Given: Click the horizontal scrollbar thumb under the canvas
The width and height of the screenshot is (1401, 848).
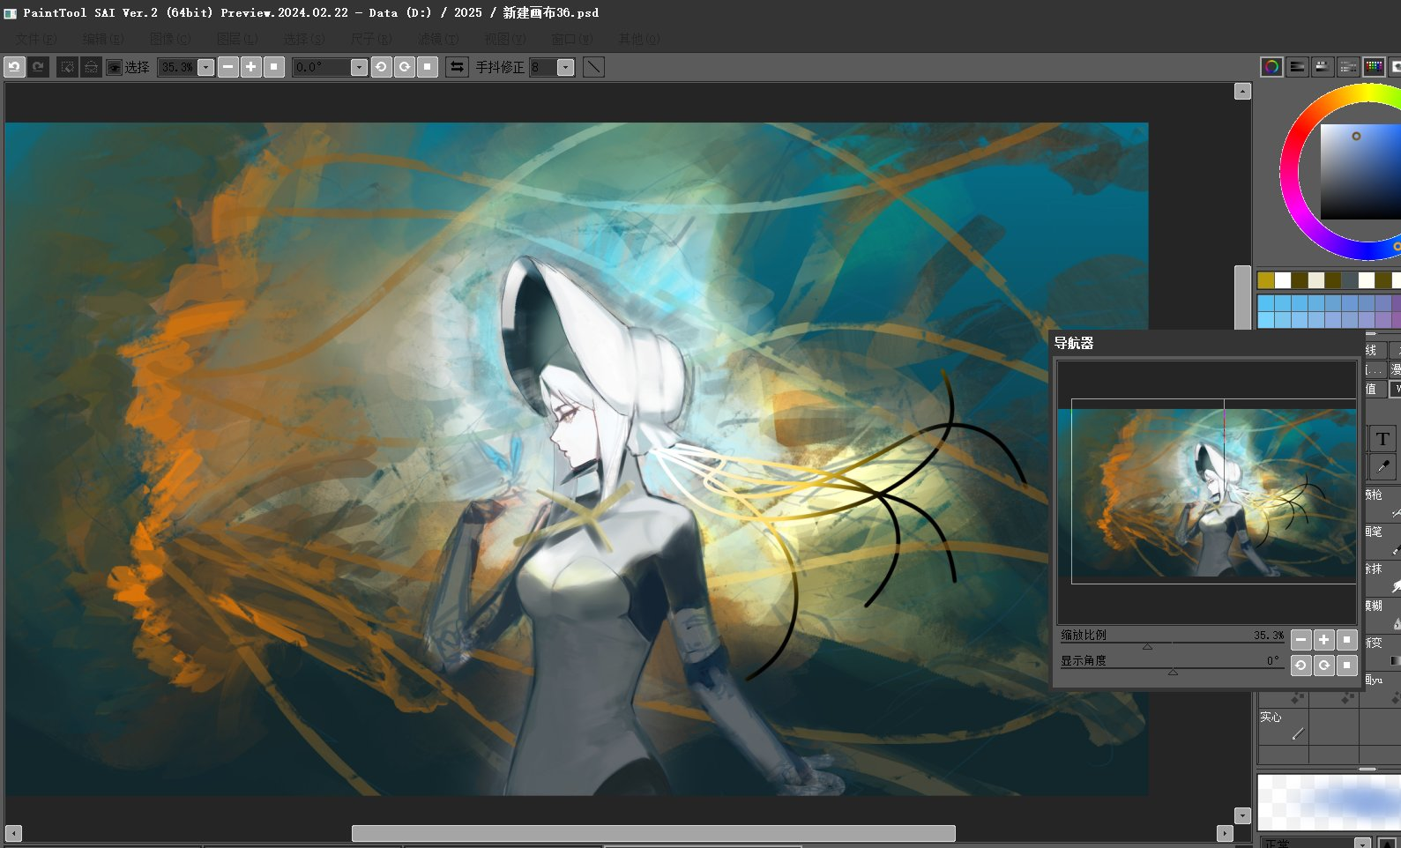Looking at the screenshot, I should click(x=653, y=833).
